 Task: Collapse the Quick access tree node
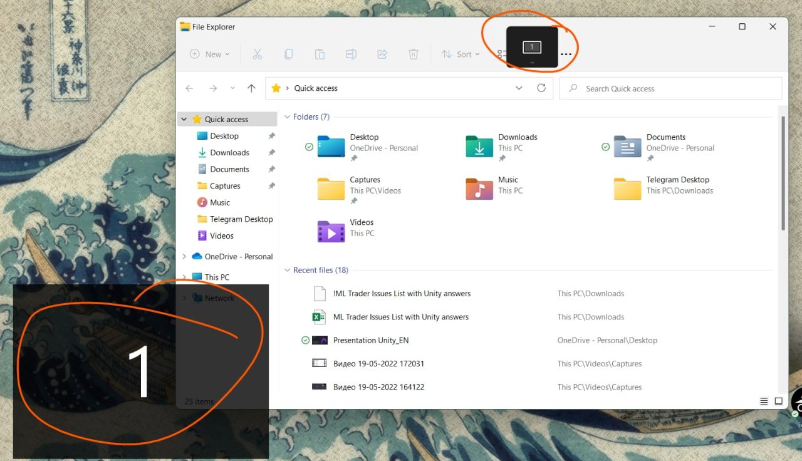[x=184, y=119]
